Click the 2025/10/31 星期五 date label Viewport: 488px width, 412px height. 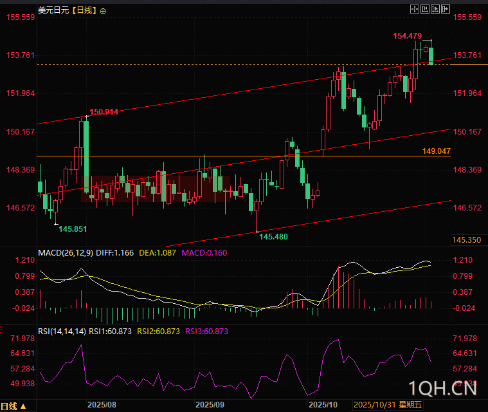pyautogui.click(x=388, y=405)
